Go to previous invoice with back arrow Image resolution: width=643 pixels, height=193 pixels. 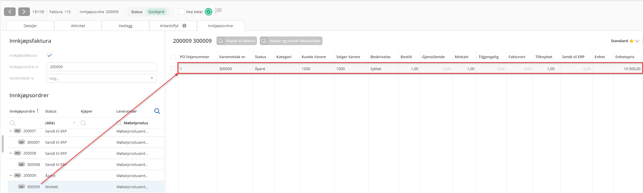pos(10,12)
